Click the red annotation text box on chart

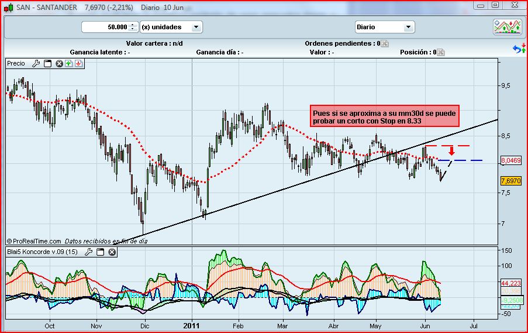(x=385, y=116)
